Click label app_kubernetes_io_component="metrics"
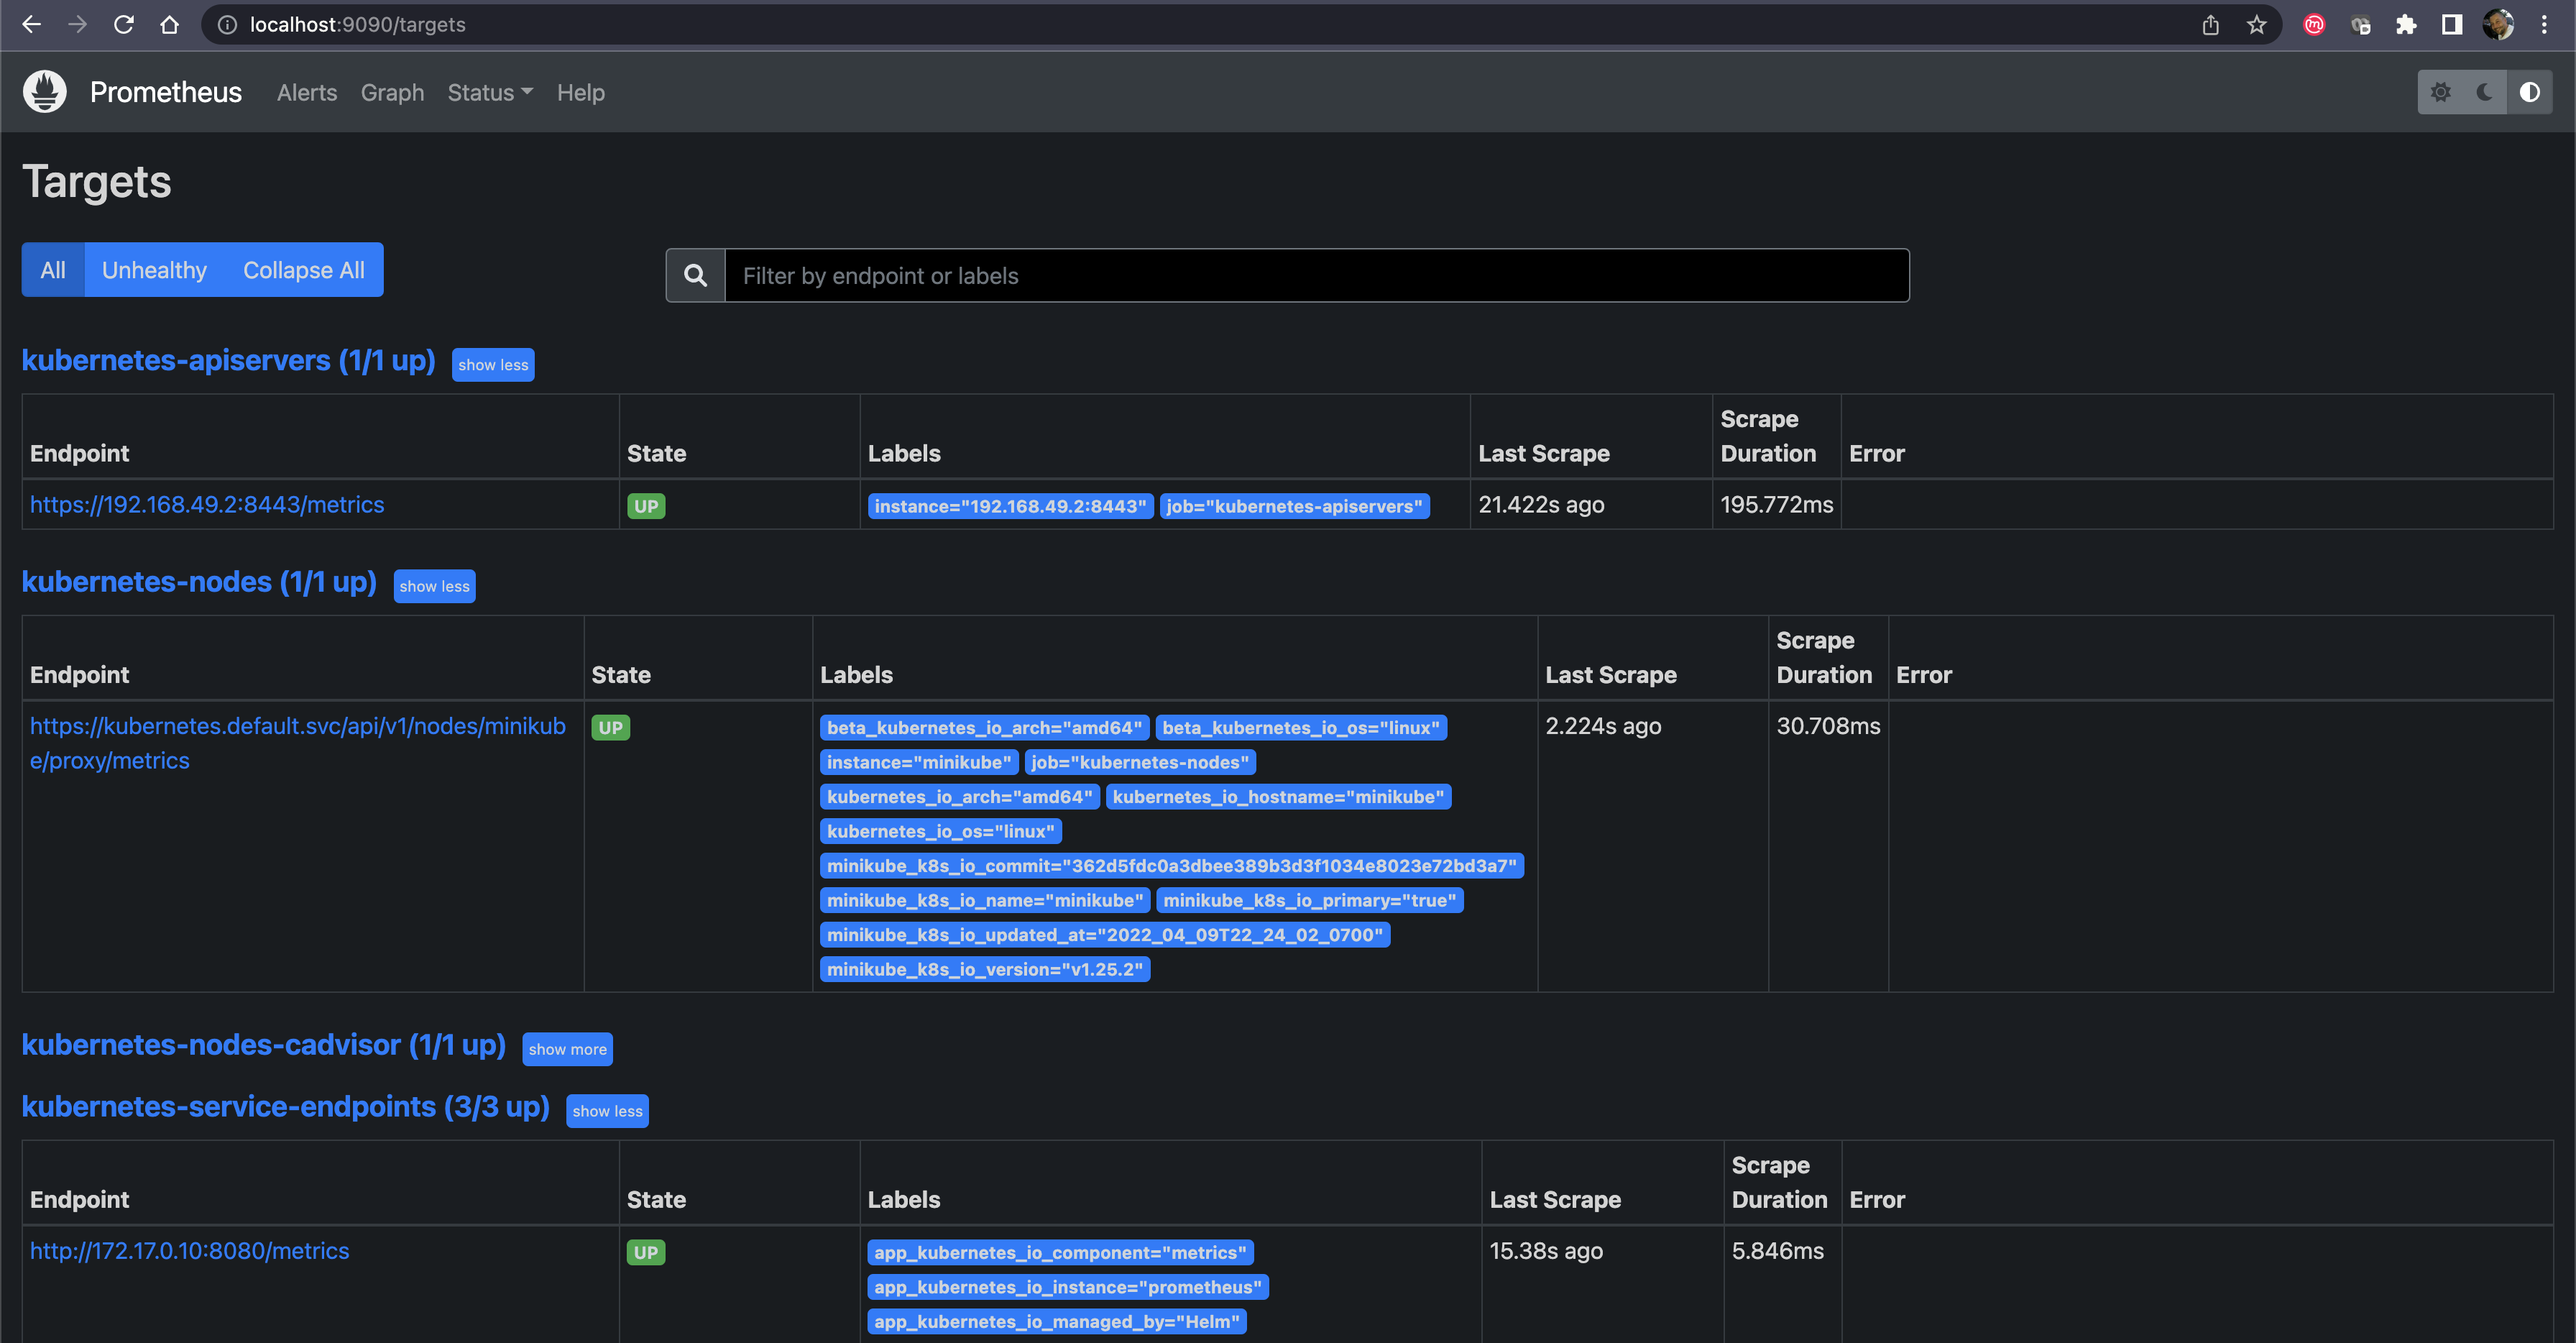 (1060, 1253)
